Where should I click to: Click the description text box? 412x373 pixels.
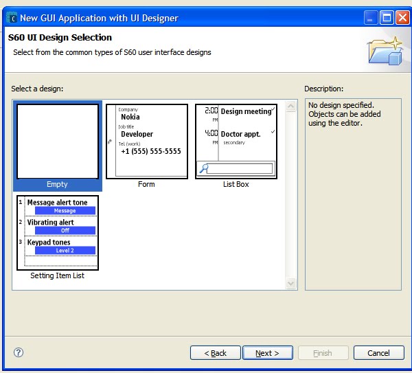353,194
